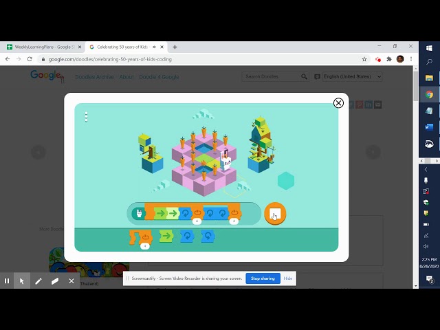The width and height of the screenshot is (440, 330).
Task: Open a new browser tab
Action: (x=175, y=47)
